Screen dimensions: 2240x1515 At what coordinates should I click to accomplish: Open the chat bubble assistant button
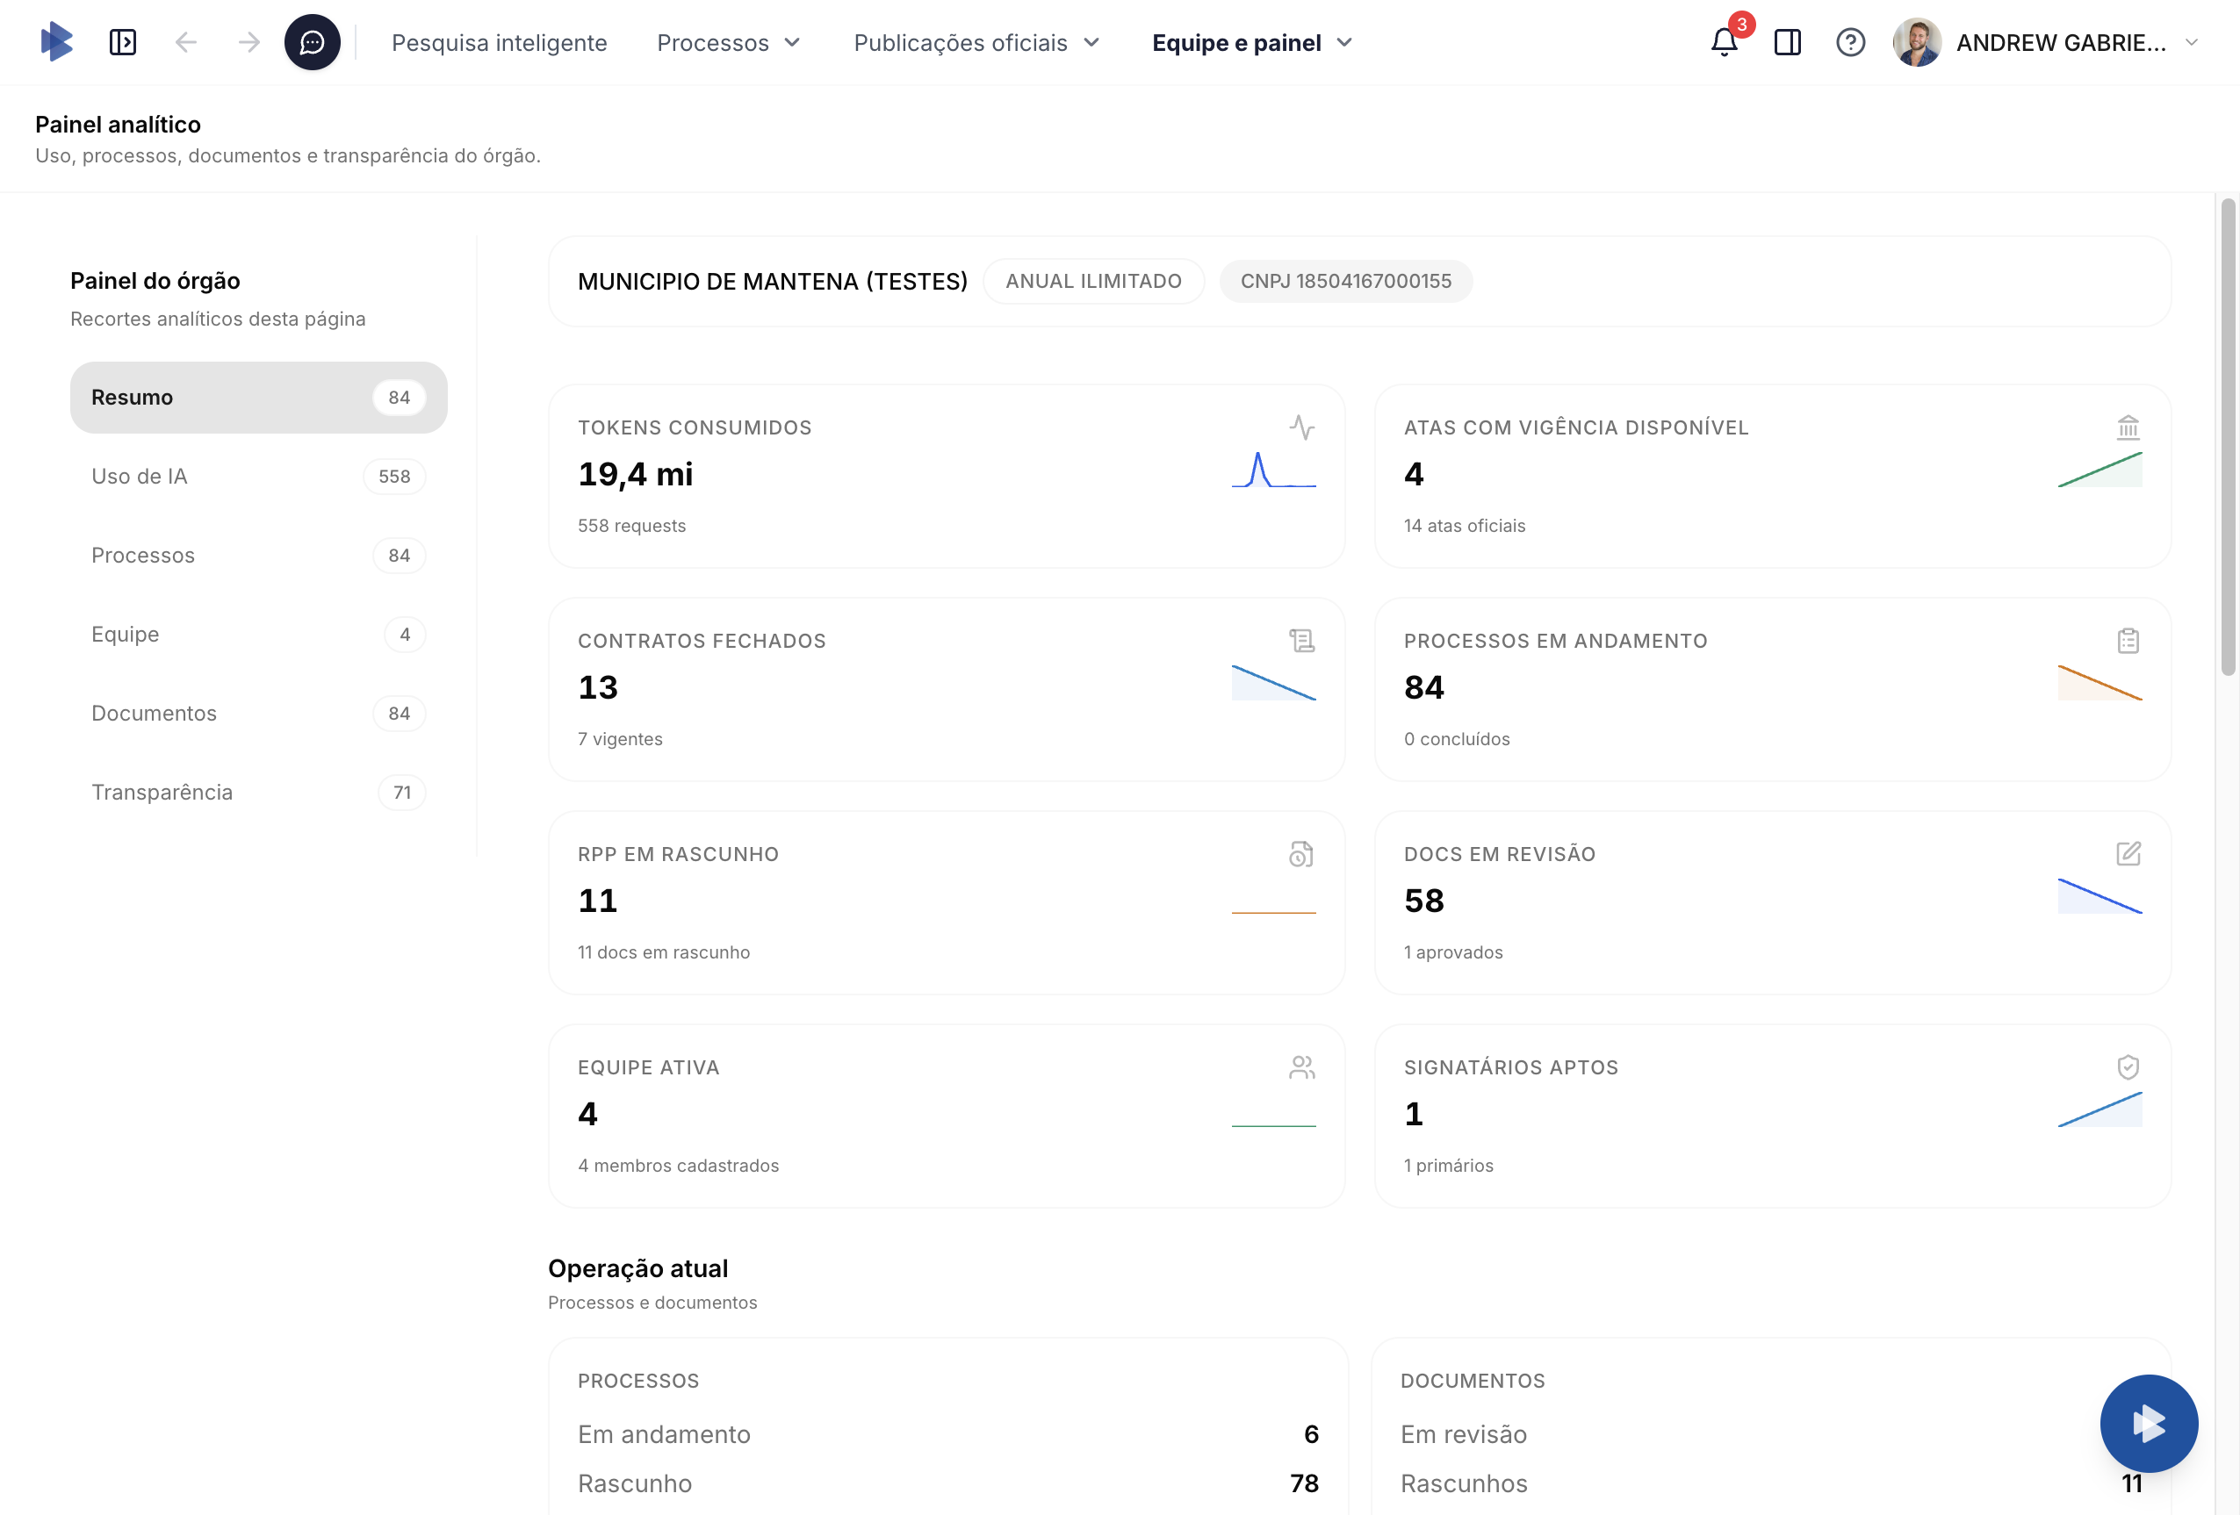(312, 42)
